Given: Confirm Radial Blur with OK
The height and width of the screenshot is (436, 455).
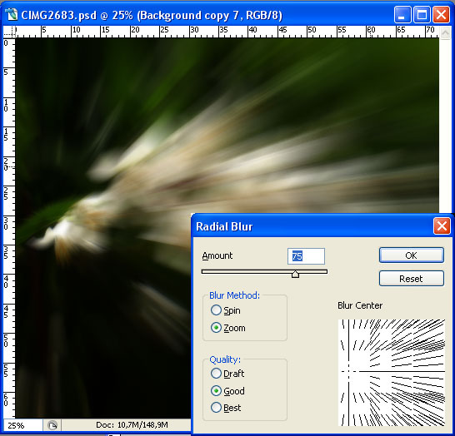Looking at the screenshot, I should (x=412, y=255).
